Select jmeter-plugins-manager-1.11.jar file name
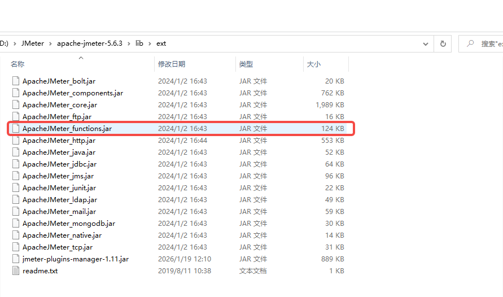Image resolution: width=503 pixels, height=297 pixels. pyautogui.click(x=76, y=259)
